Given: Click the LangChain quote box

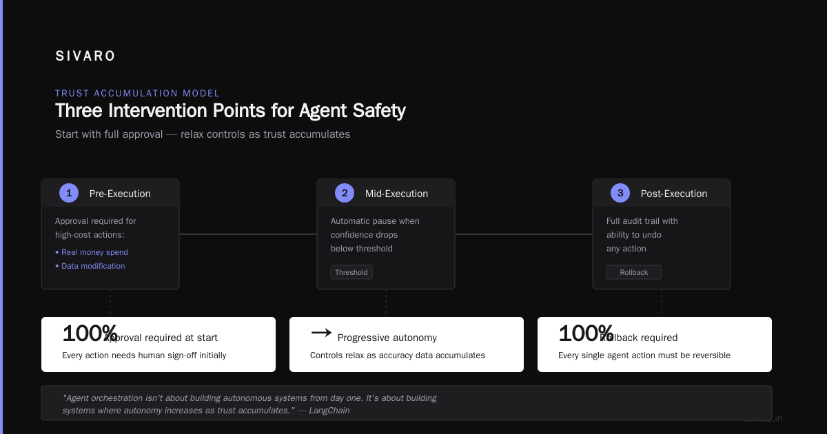Looking at the screenshot, I should (407, 403).
